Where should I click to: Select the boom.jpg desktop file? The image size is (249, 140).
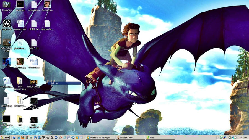[20, 6]
